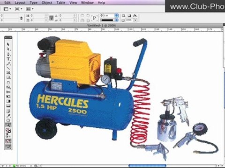This screenshot has width=225, height=168.
Task: Select the Scissors tool
Action: pos(8,92)
